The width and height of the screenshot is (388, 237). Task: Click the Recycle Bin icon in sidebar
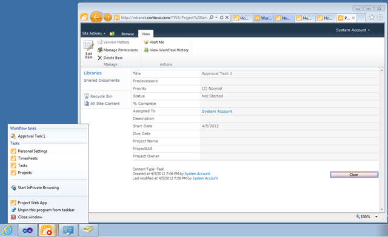[x=86, y=96]
